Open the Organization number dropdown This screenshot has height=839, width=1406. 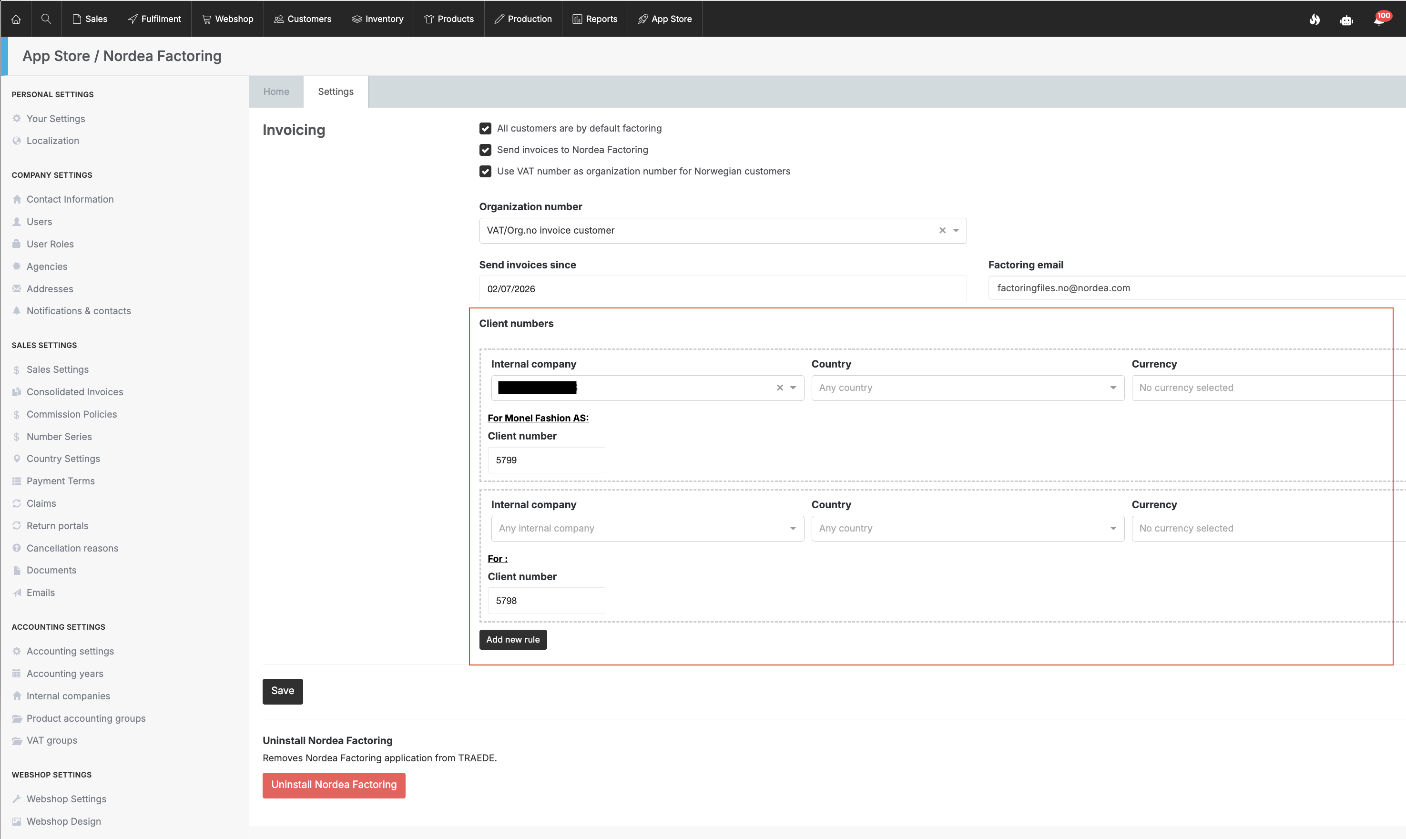[x=723, y=231]
